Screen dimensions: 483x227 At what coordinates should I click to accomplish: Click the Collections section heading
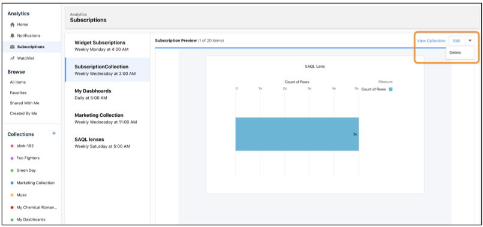click(20, 134)
